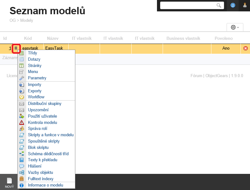
Task: Sort by the Povoleno column header
Action: [223, 38]
